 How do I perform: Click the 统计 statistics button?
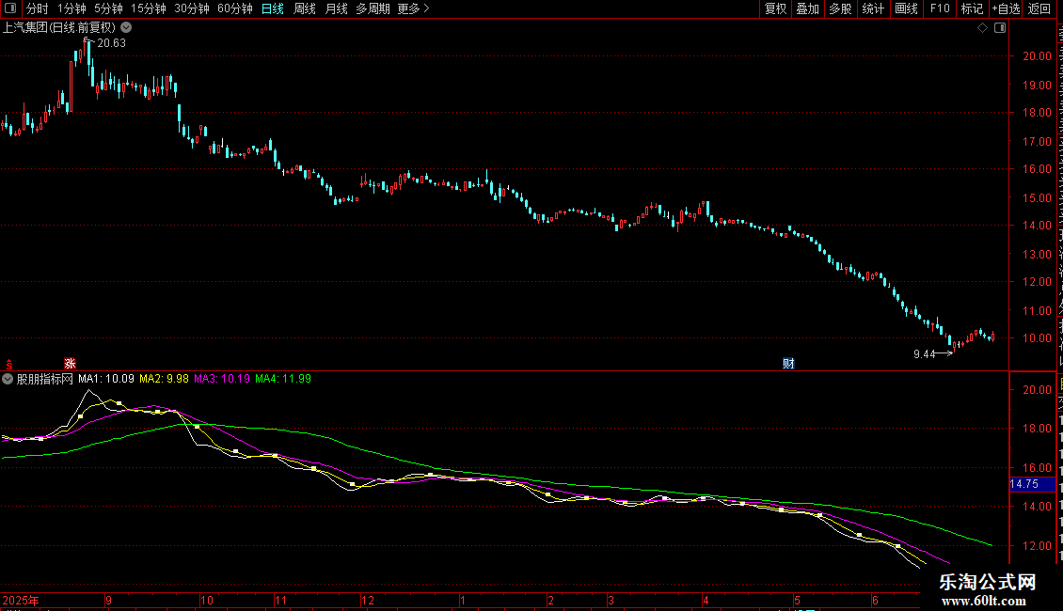point(873,8)
